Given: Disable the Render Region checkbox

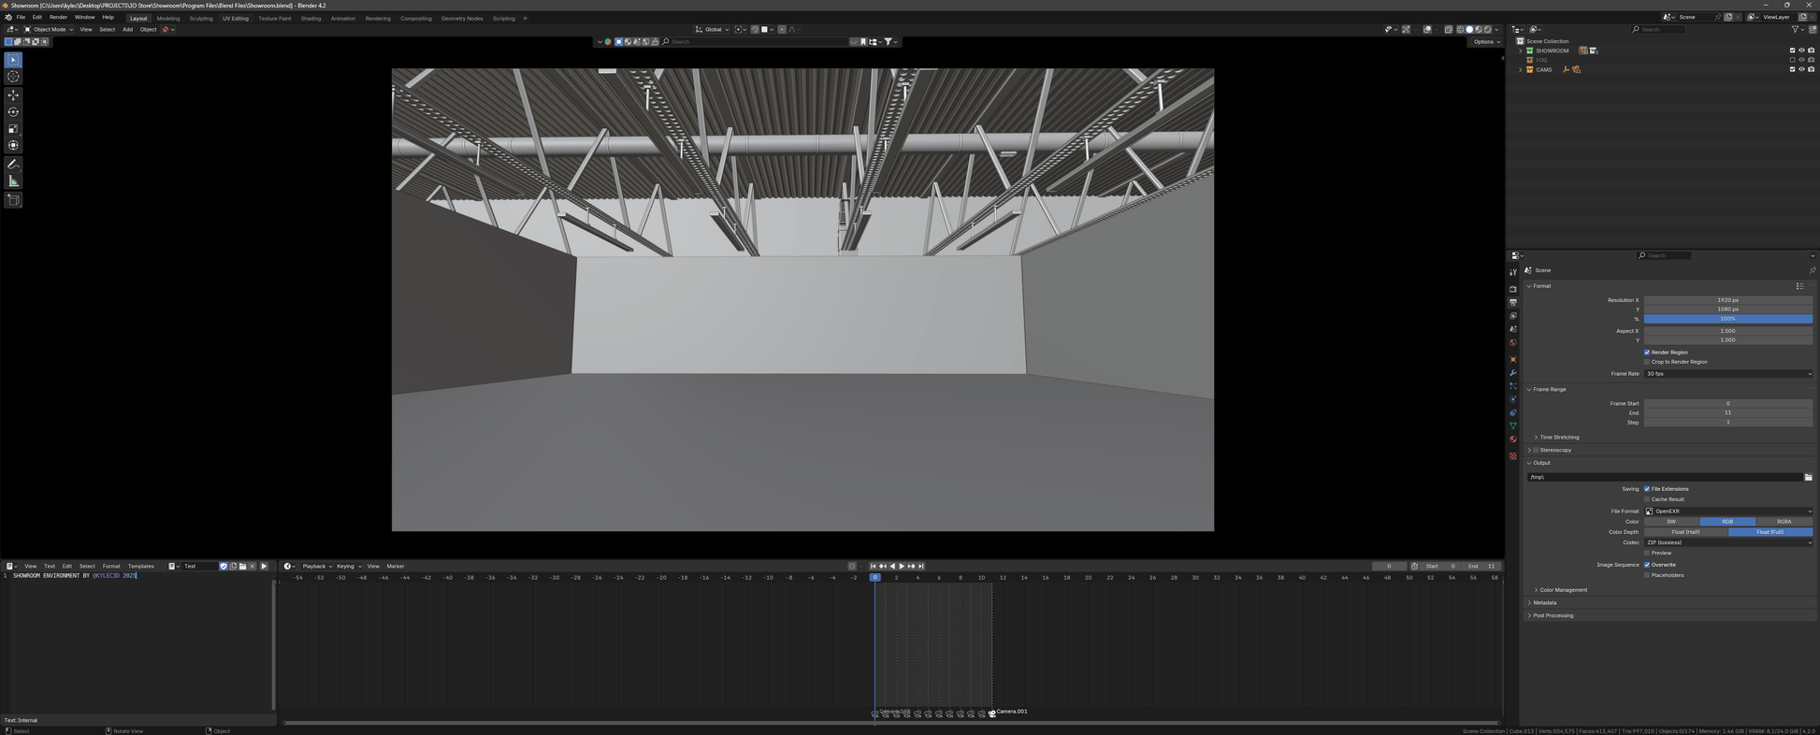Looking at the screenshot, I should 1647,353.
